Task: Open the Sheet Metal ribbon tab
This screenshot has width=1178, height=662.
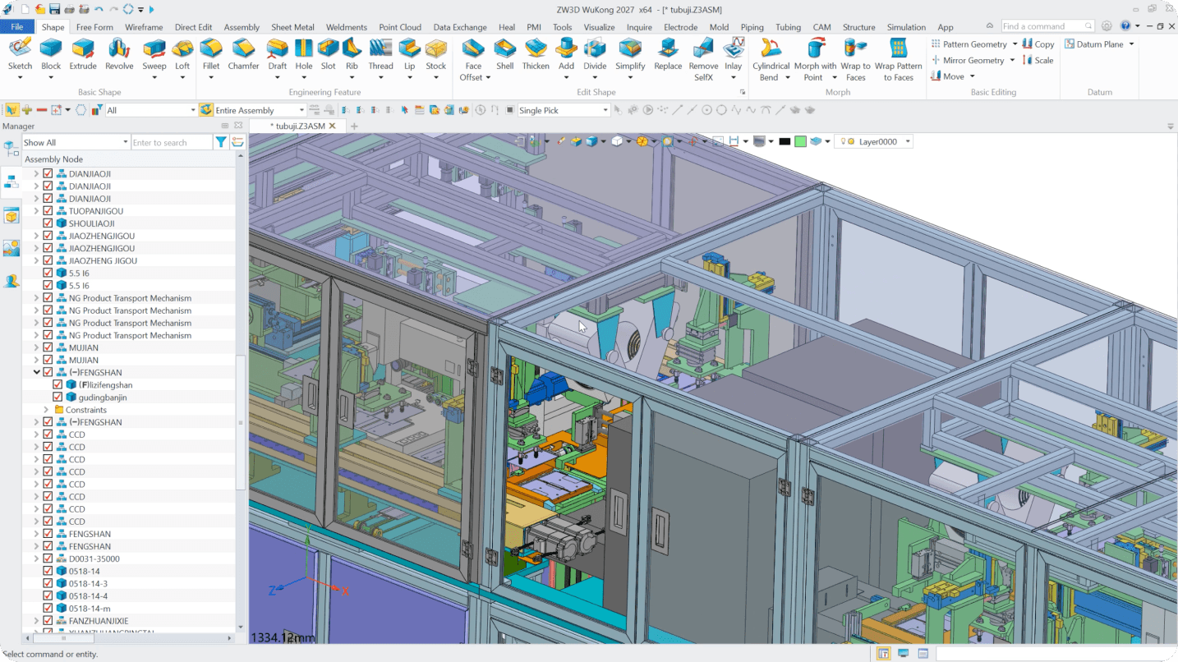Action: (292, 27)
